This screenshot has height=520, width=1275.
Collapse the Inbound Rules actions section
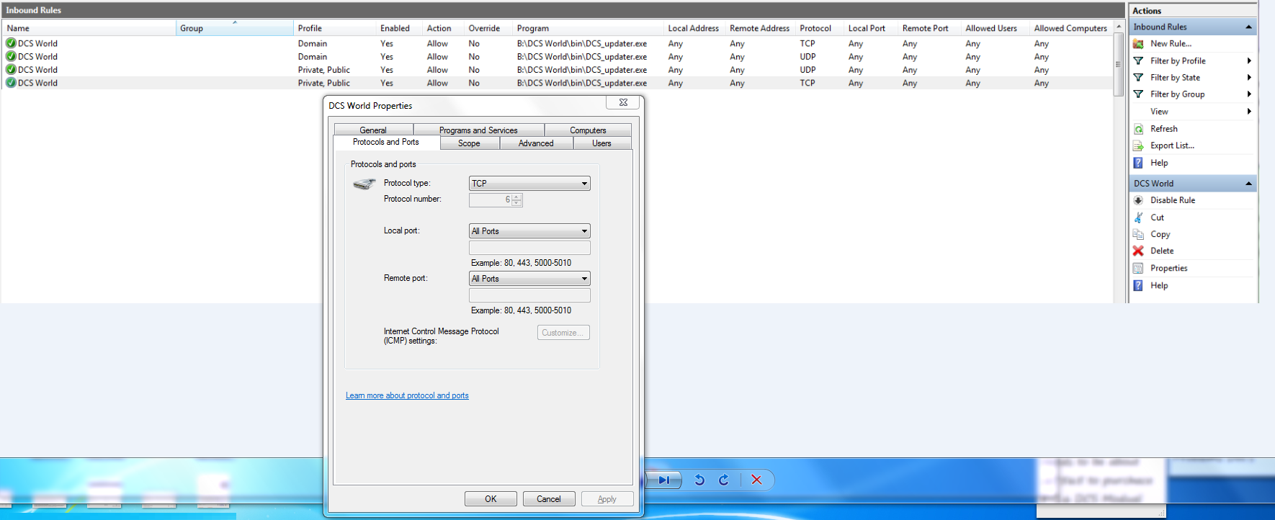pyautogui.click(x=1248, y=27)
